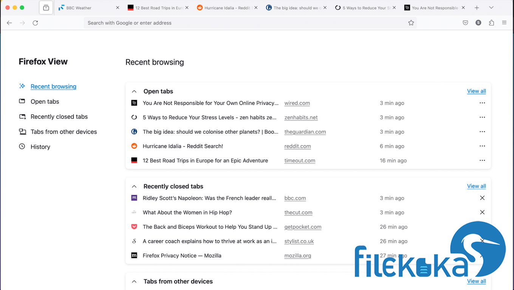Reopen A career coach explains article

pos(209,241)
